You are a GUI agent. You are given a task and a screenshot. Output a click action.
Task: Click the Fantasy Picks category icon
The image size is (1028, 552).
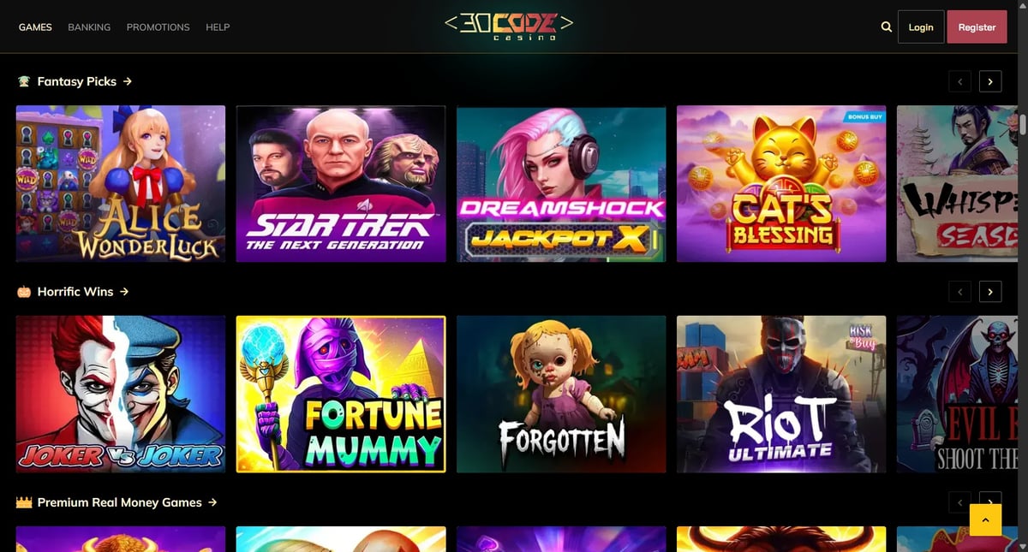tap(24, 81)
